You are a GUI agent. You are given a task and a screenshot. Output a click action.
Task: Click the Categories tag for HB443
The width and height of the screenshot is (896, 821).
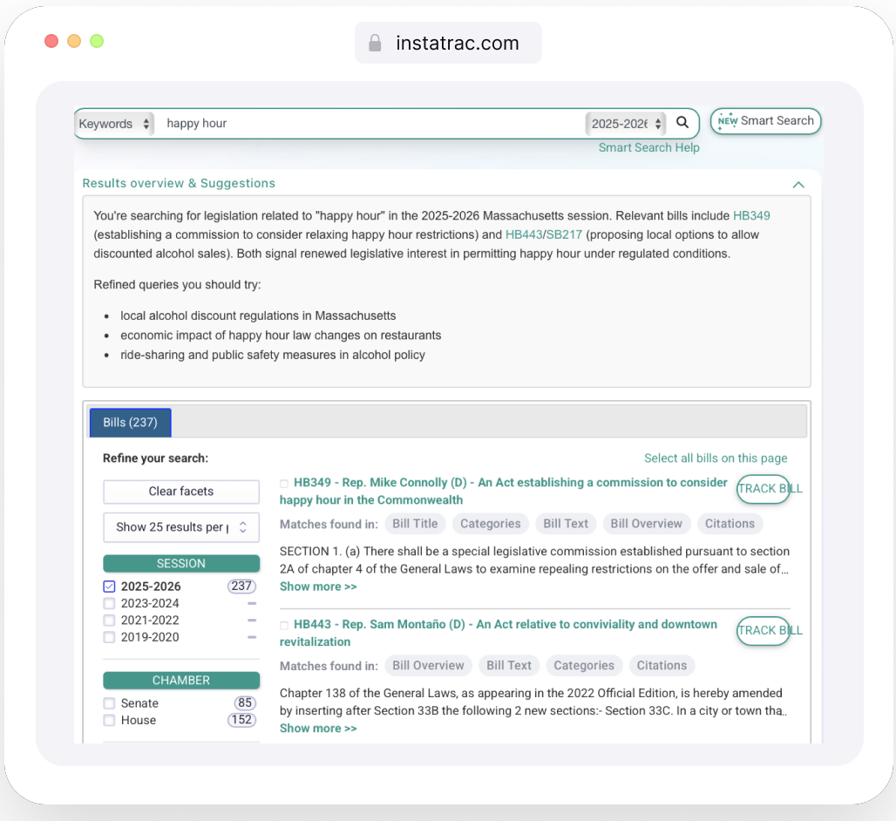pos(584,665)
